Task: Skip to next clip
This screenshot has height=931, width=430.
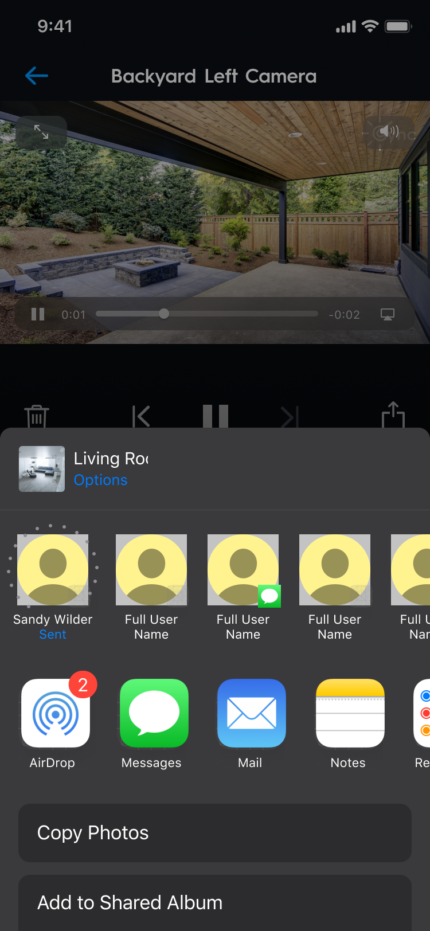Action: click(290, 416)
